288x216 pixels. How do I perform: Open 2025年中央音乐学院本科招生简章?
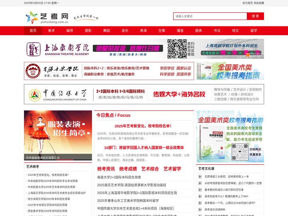48,205
